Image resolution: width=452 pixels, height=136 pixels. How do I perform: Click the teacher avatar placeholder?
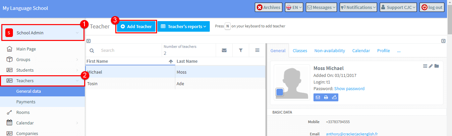pyautogui.click(x=292, y=83)
